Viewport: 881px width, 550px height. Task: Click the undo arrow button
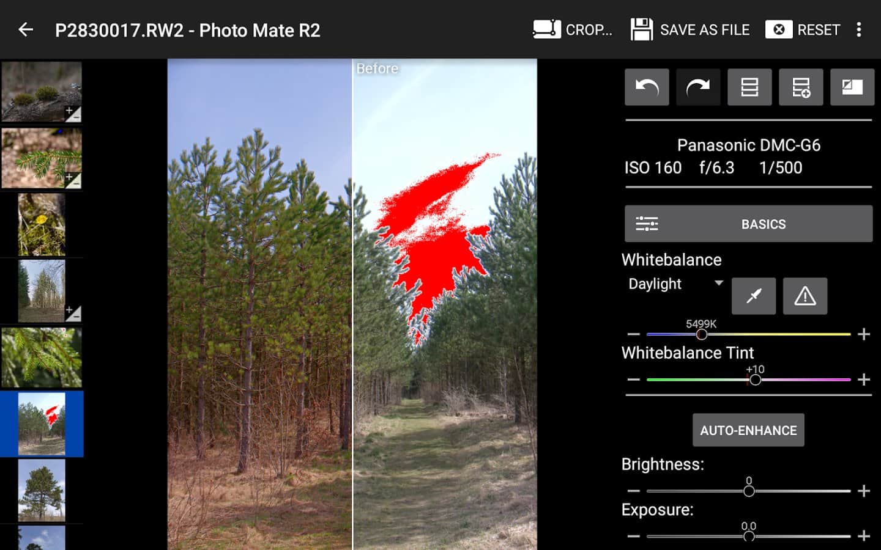click(x=647, y=87)
